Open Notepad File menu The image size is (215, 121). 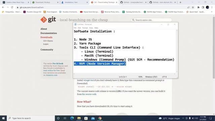pyautogui.click(x=75, y=28)
